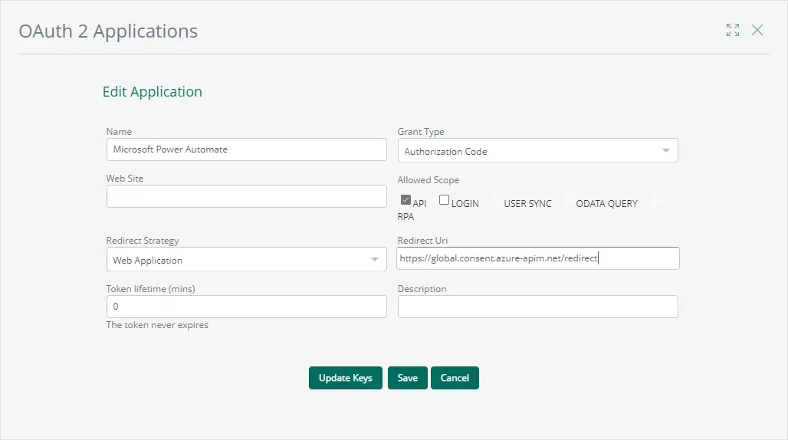788x440 pixels.
Task: Cancel editing the application
Action: click(455, 378)
